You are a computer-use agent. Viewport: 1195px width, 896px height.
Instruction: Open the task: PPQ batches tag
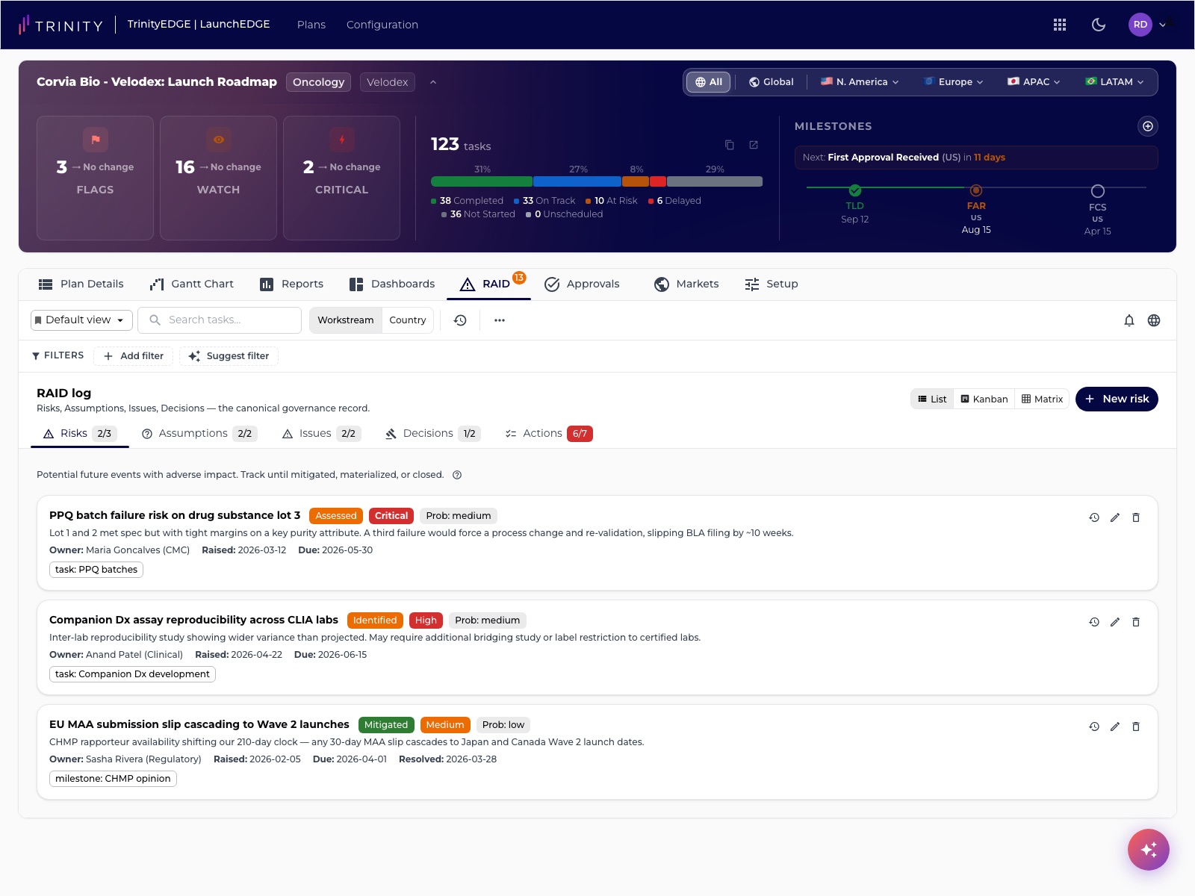coord(96,570)
